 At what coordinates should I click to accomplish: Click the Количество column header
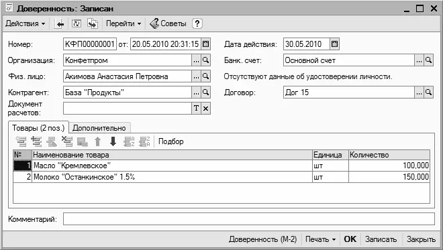[x=389, y=155]
